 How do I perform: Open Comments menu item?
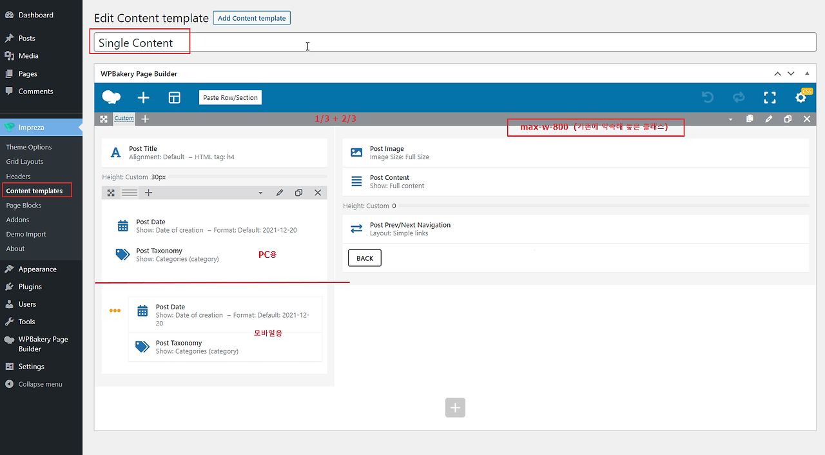41,91
